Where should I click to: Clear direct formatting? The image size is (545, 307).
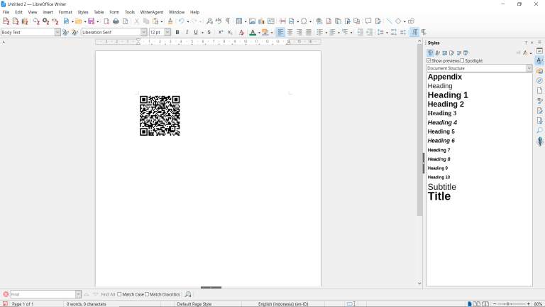tap(241, 32)
